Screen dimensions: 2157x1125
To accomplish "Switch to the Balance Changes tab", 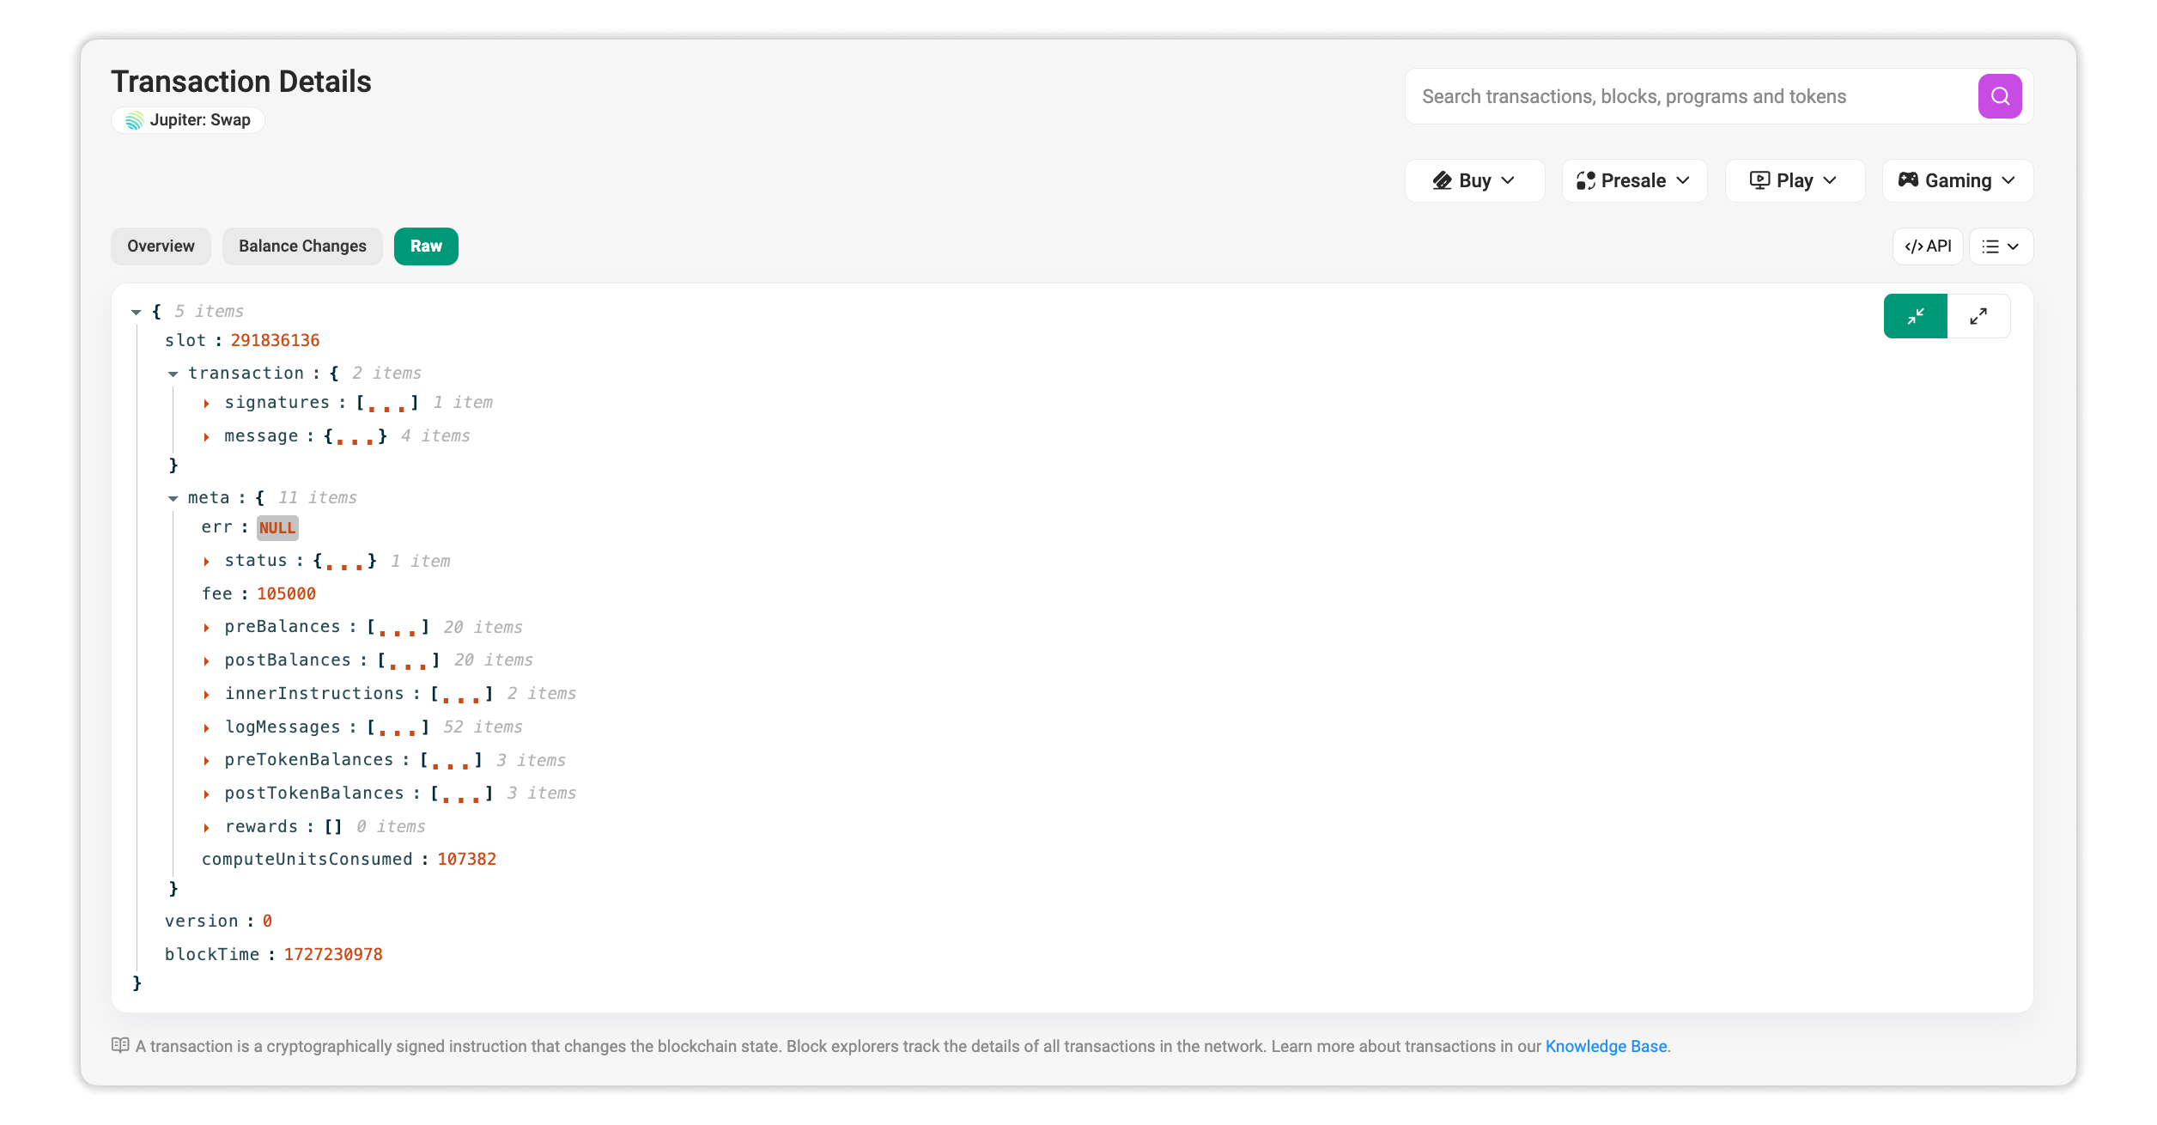I will (x=302, y=246).
